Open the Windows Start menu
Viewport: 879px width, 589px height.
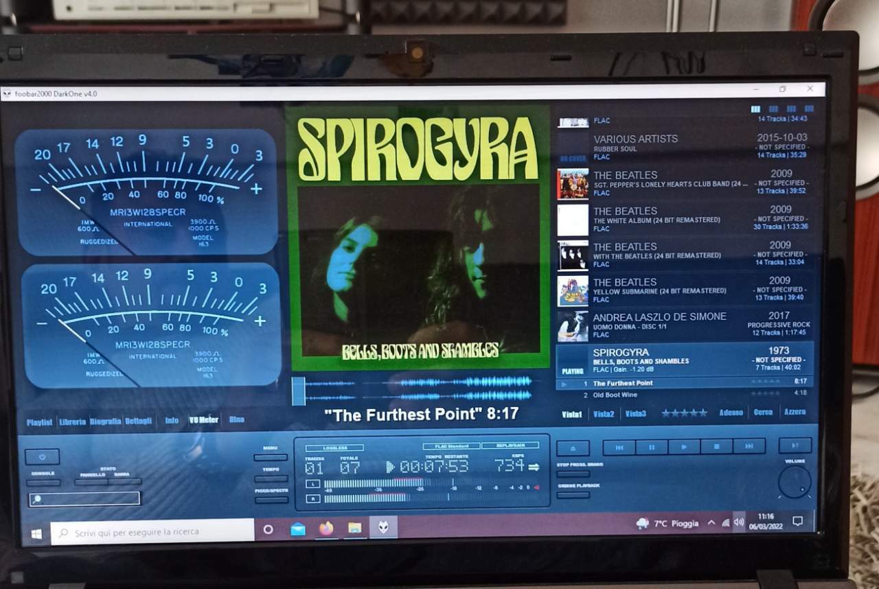[x=36, y=533]
